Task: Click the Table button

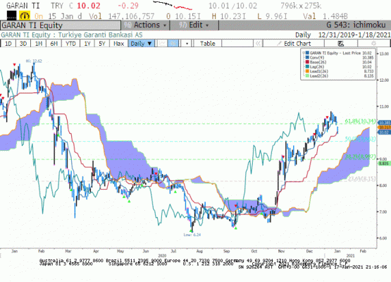Action: (207, 44)
